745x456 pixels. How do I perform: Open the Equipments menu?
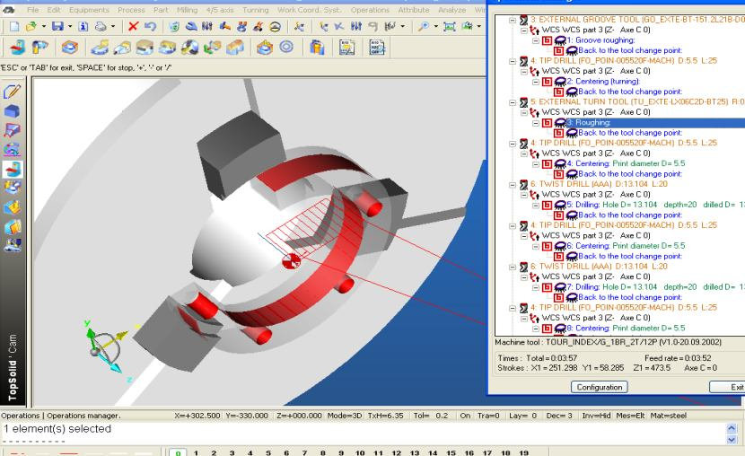click(89, 10)
